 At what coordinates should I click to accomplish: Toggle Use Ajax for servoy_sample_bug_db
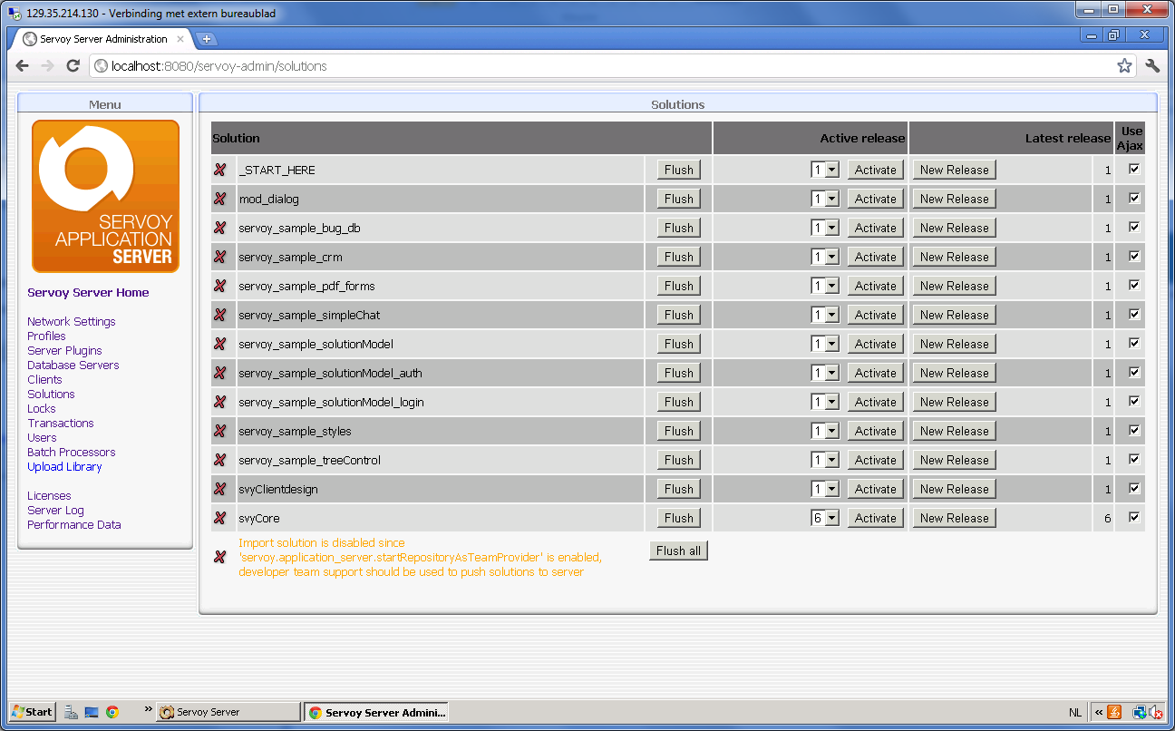(x=1133, y=227)
